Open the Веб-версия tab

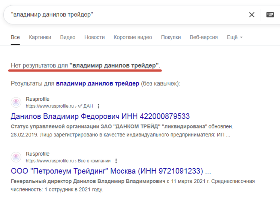[204, 37]
